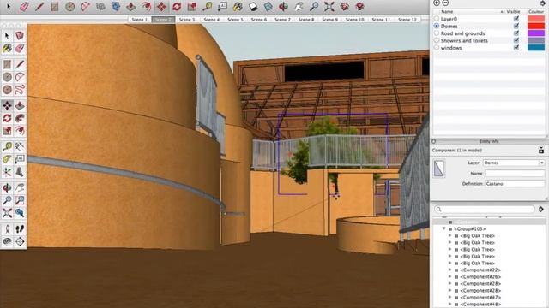The width and height of the screenshot is (549, 308).
Task: Choose the Circle tool in the top toolbar
Action: 70,6
